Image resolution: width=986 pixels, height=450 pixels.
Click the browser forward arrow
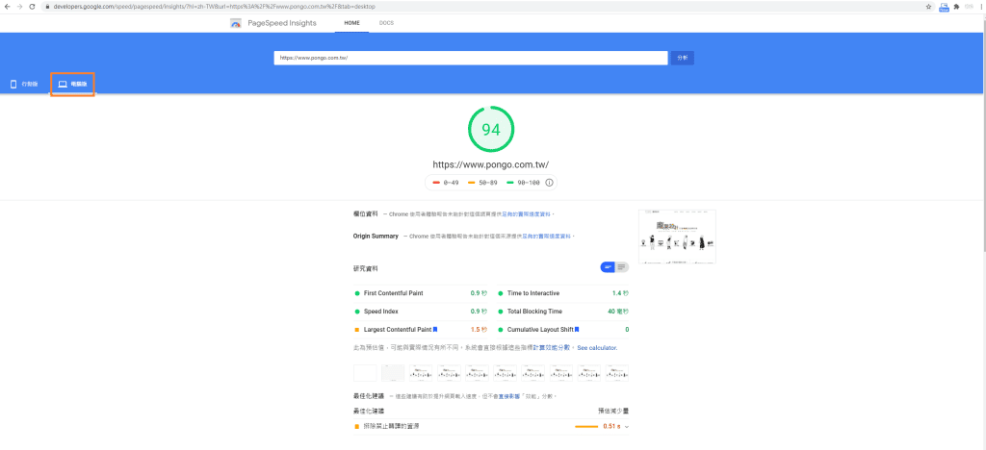pyautogui.click(x=19, y=7)
